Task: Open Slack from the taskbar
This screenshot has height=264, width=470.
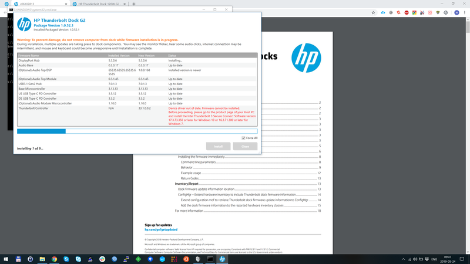Action: tap(102, 259)
